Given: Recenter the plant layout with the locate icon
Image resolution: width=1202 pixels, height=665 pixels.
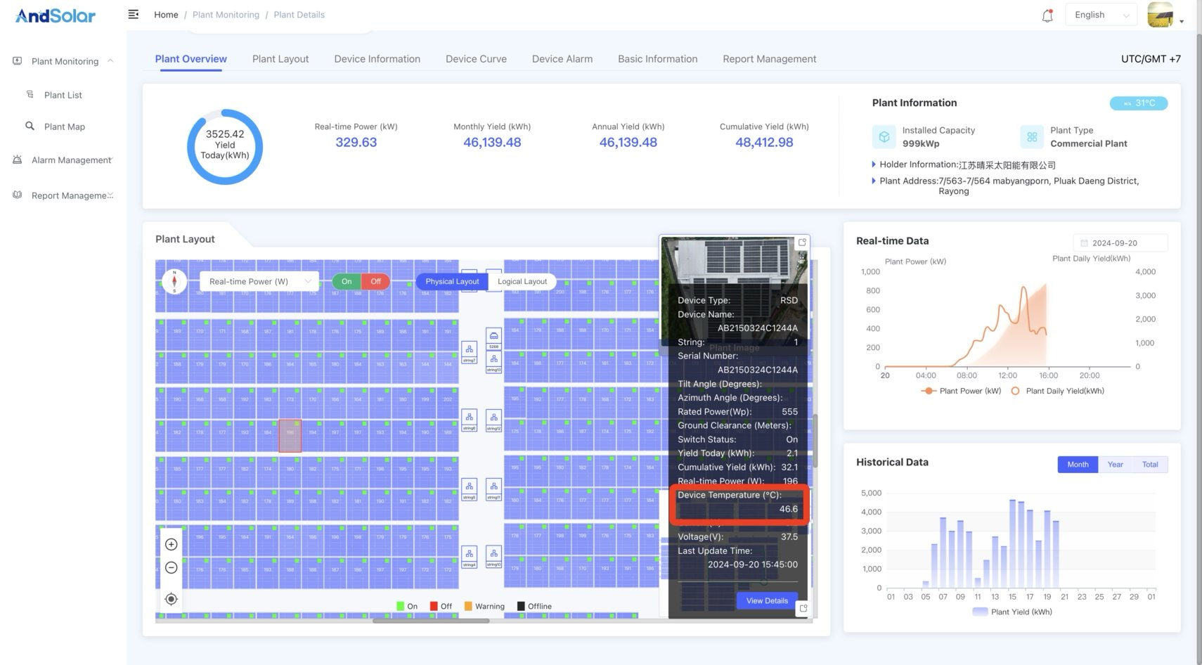Looking at the screenshot, I should pos(171,599).
